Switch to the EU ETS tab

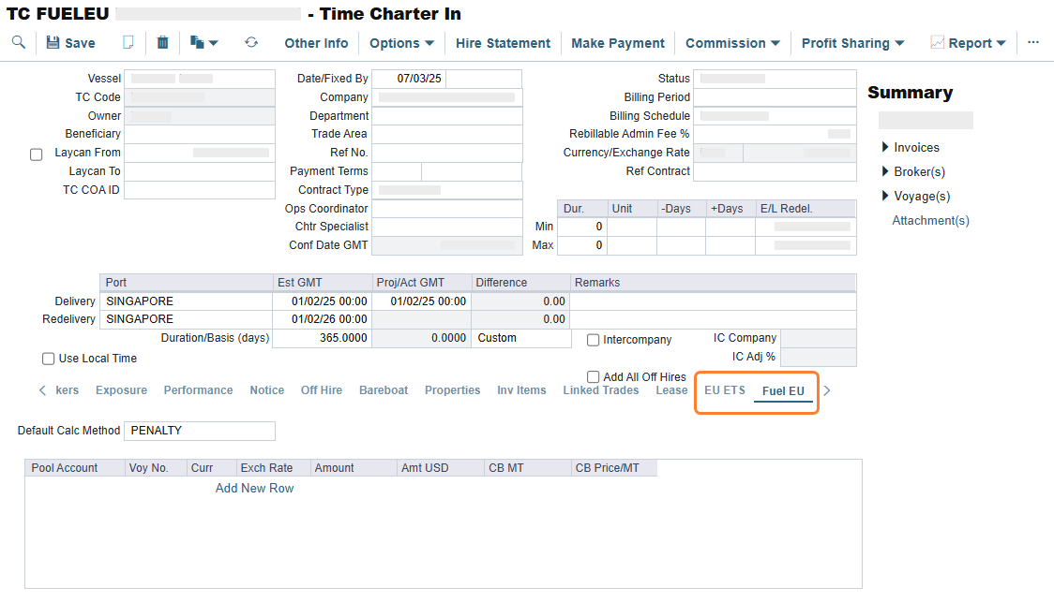tap(724, 390)
